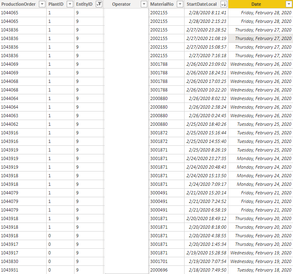
Task: Select the highlighted Date cell beside 2/27/2020 21:08:19
Action: coord(261,38)
